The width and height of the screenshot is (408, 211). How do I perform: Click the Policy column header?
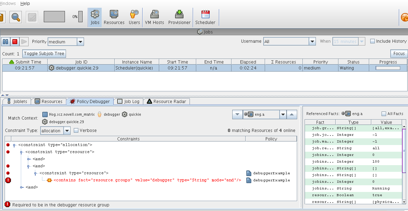tap(271, 139)
